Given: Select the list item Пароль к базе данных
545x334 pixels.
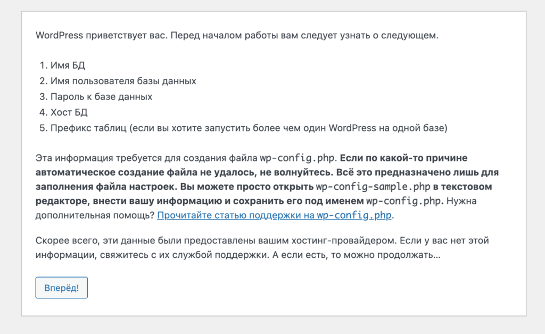Looking at the screenshot, I should point(102,97).
